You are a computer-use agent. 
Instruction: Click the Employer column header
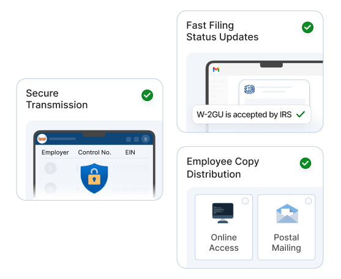[x=55, y=152]
